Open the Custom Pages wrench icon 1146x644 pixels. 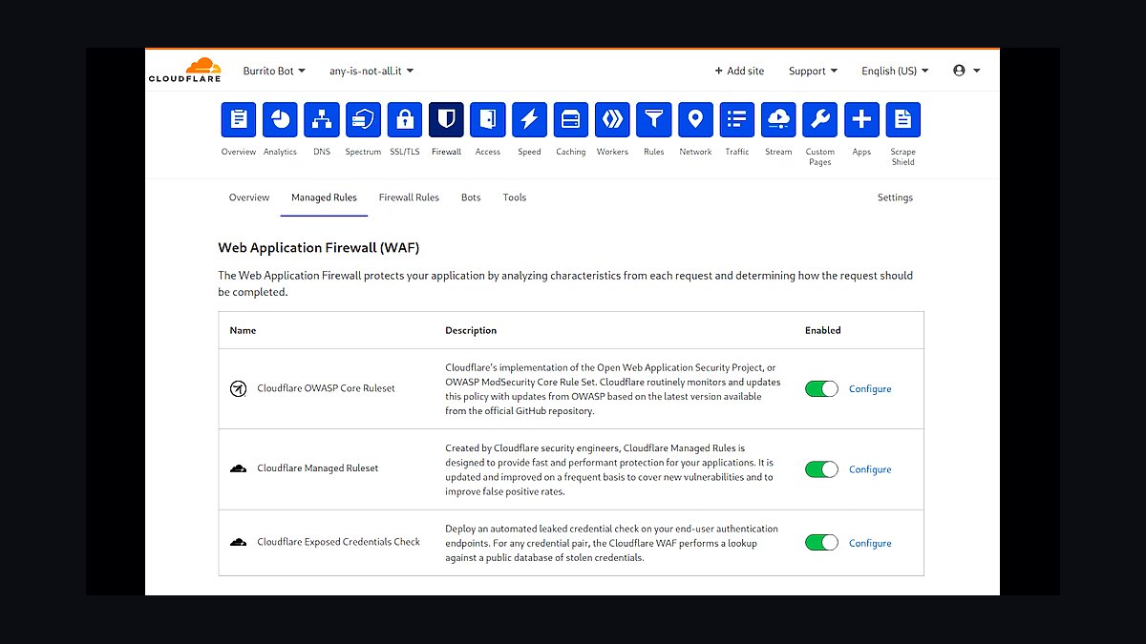[x=820, y=120]
